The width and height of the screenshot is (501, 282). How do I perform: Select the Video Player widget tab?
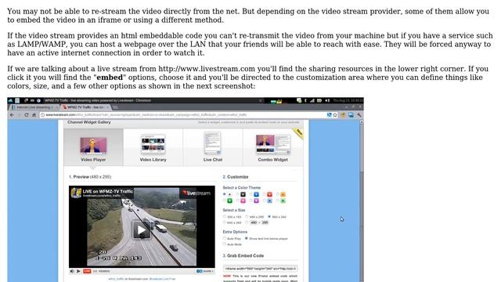tap(93, 147)
